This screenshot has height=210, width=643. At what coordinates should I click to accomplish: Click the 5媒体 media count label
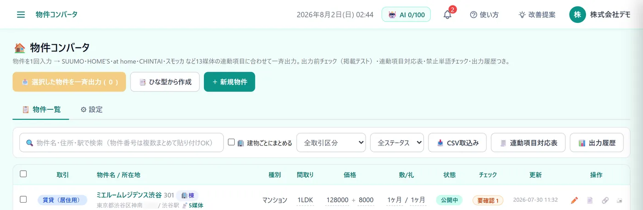[x=193, y=205]
